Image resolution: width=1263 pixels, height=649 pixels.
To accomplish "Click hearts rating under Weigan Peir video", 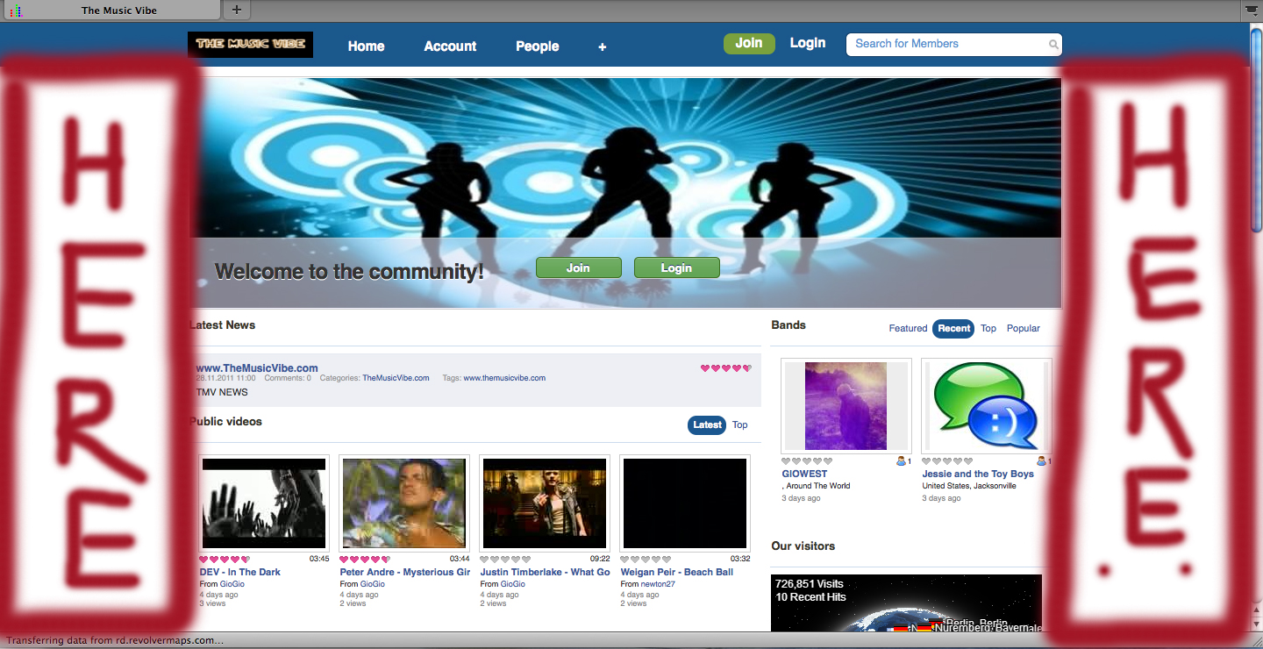I will (x=646, y=559).
